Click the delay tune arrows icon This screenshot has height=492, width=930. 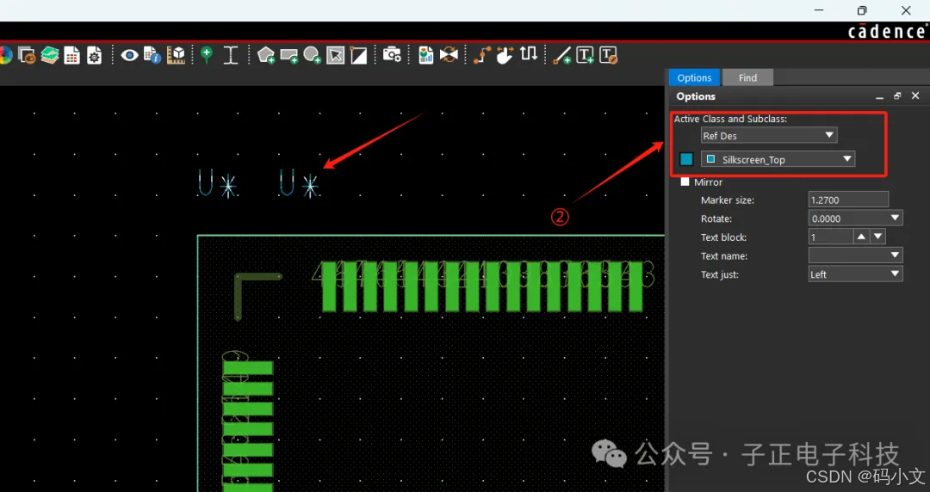point(529,54)
